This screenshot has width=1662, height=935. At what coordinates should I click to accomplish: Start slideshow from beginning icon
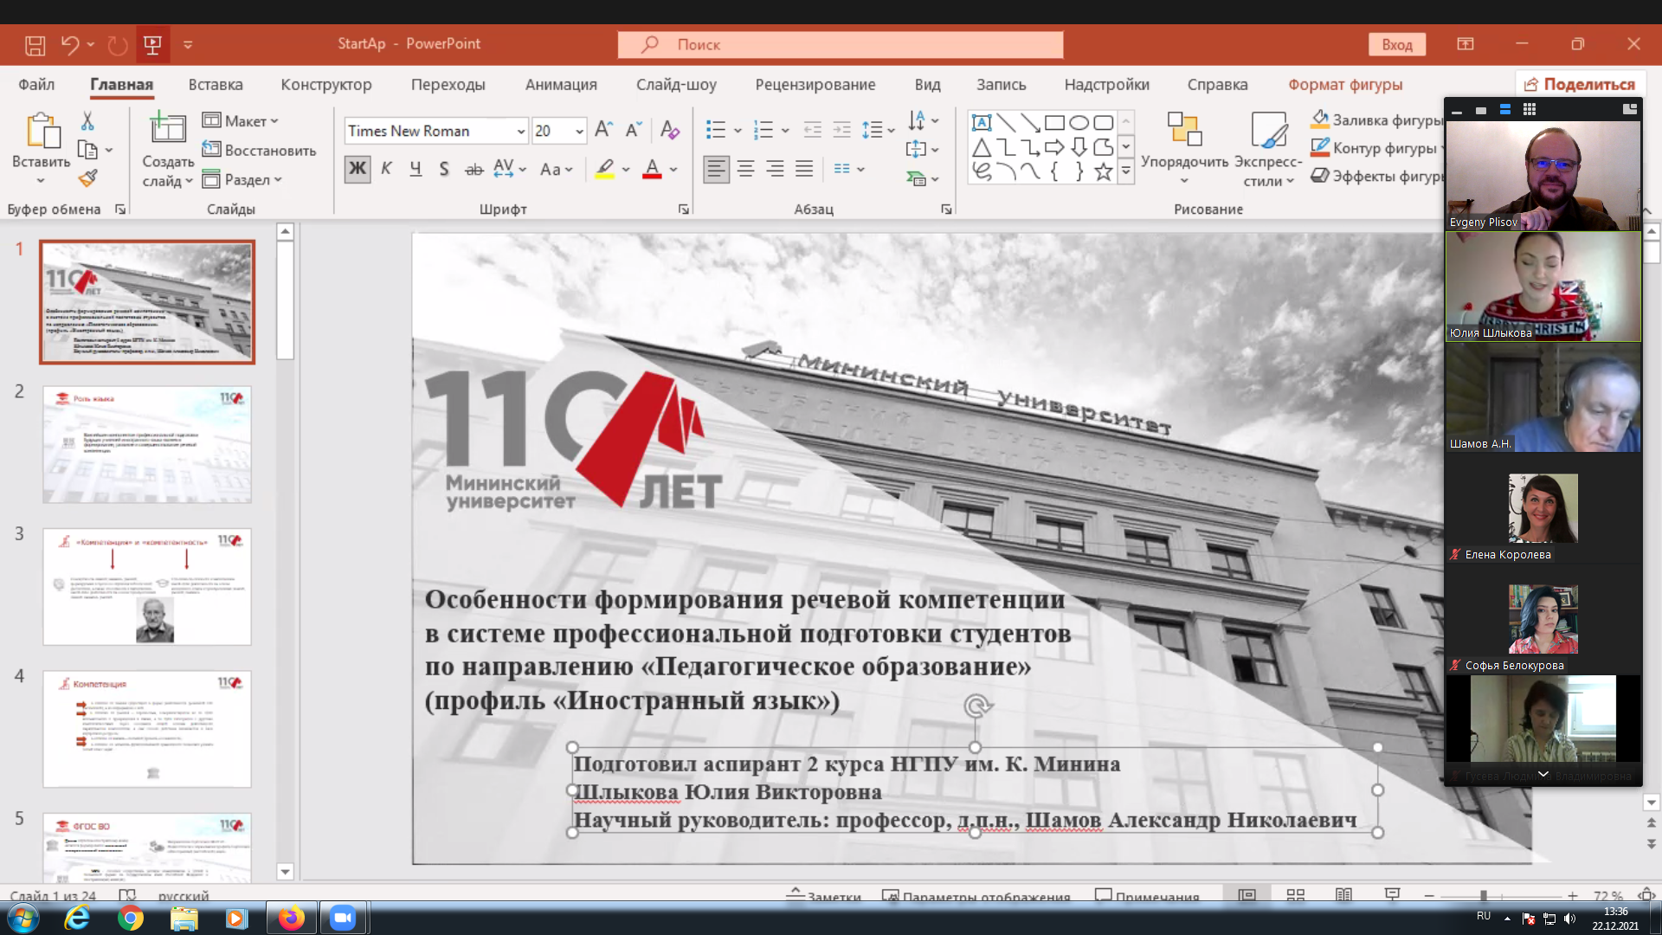point(152,45)
